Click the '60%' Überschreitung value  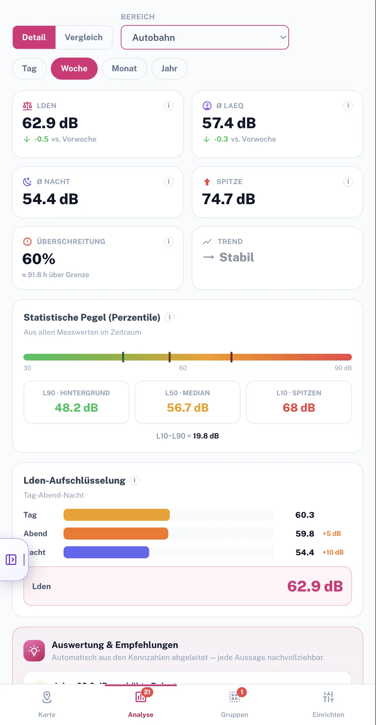pos(39,259)
